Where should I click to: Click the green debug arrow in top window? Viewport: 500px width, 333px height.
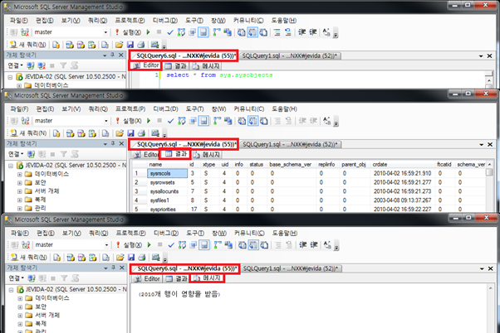[x=149, y=32]
